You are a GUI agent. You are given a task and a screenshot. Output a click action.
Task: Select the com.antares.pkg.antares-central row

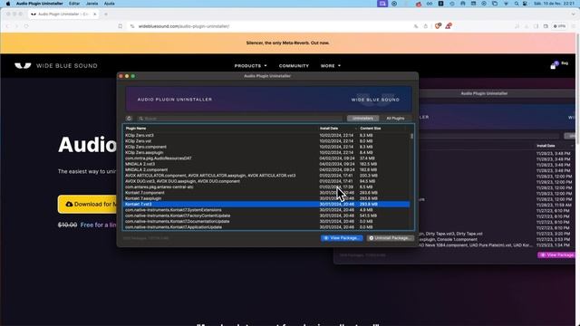tap(266, 187)
